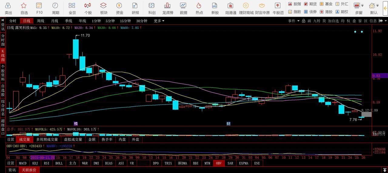The width and height of the screenshot is (388, 173).
Task: Click the 财 marker below the chart
Action: tap(228, 123)
